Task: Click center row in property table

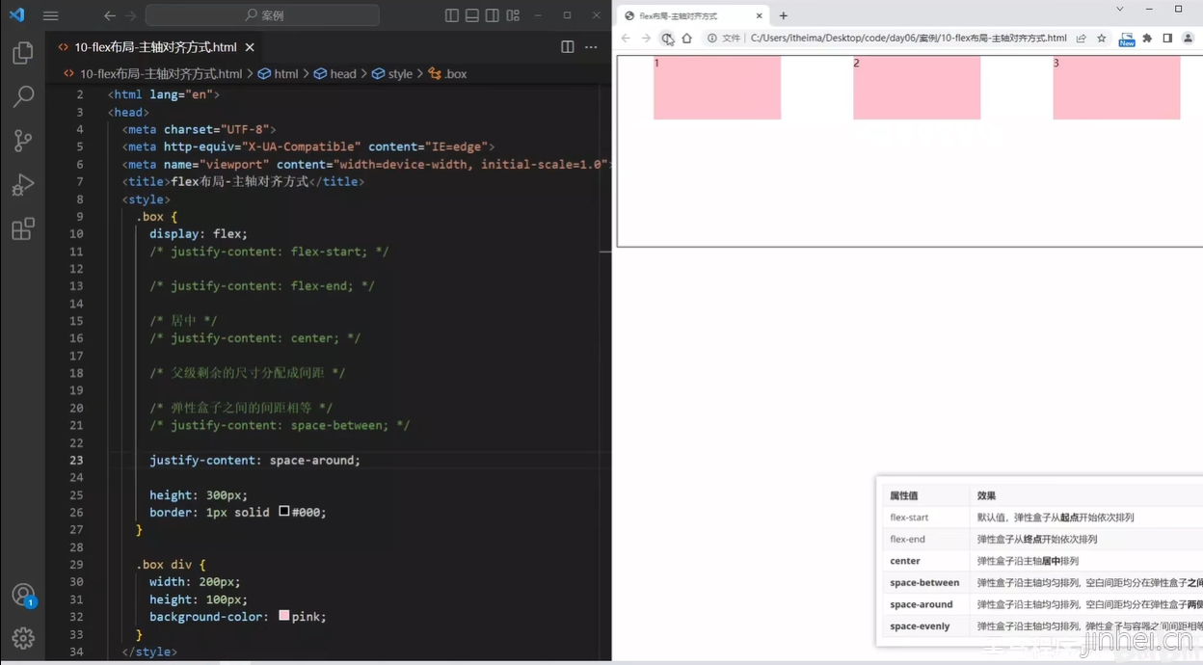Action: tap(1041, 561)
